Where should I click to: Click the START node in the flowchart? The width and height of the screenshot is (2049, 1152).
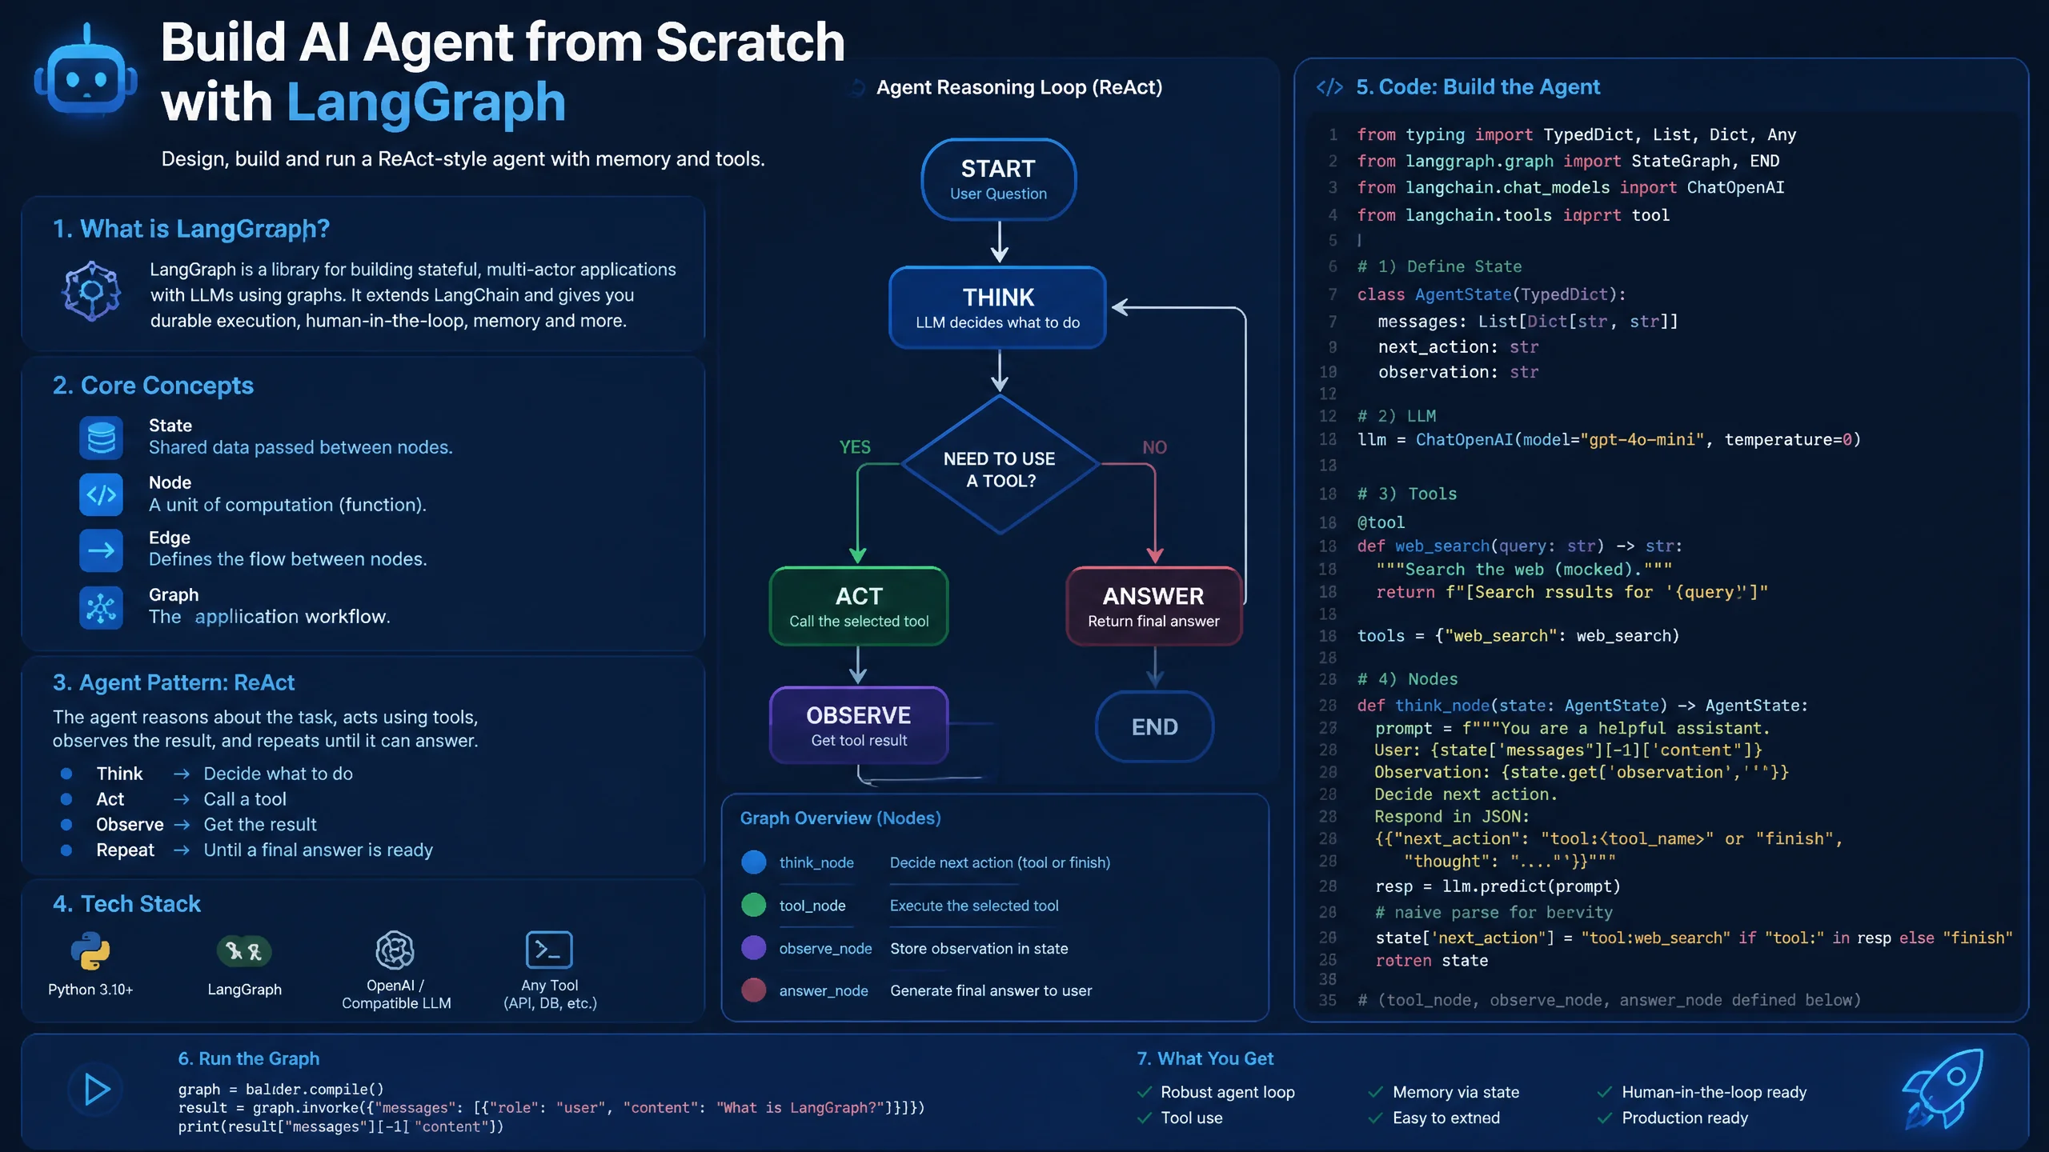(999, 179)
